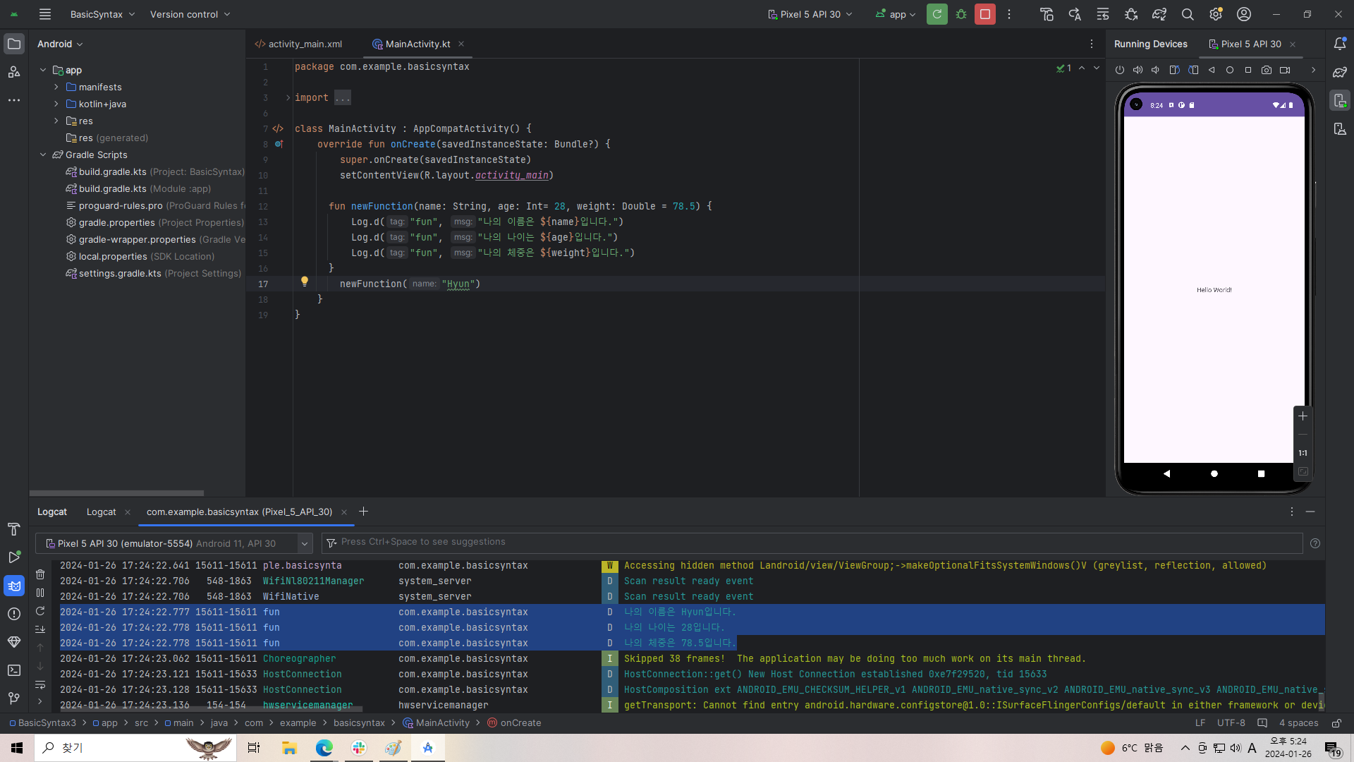The height and width of the screenshot is (762, 1354).
Task: Click emulator power button icon
Action: pos(1120,70)
